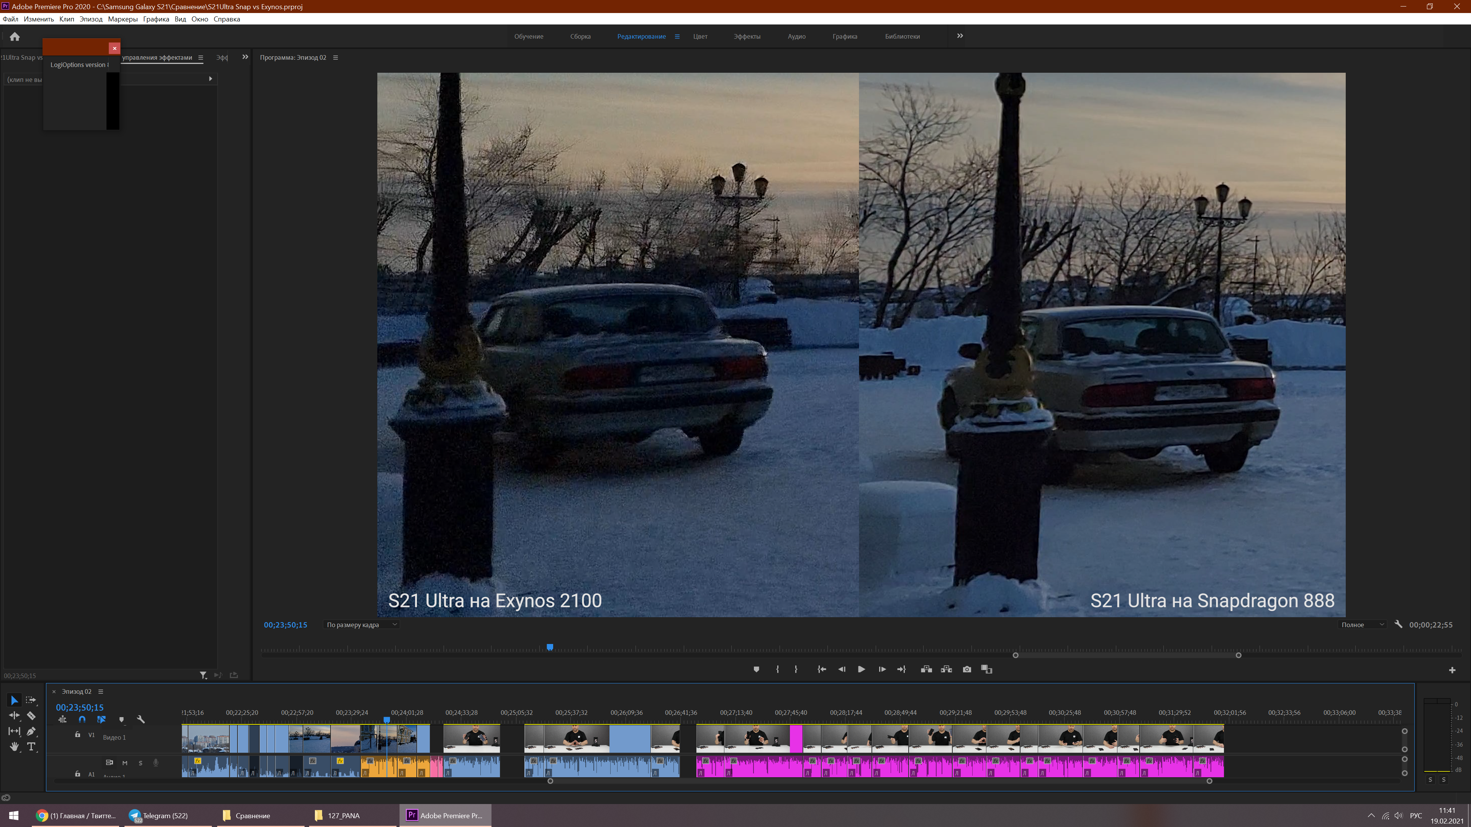Screen dimensions: 1471x827
Task: Select the Slip tool
Action: tap(14, 731)
